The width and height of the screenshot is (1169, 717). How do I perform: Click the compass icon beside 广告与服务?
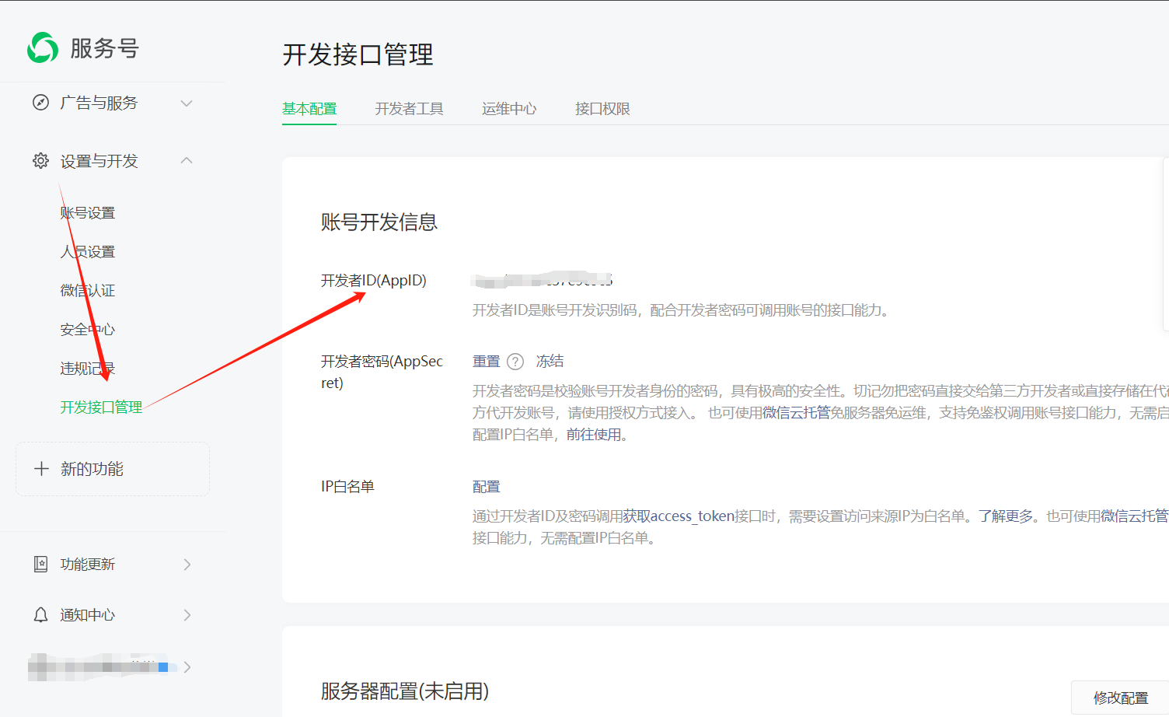40,103
